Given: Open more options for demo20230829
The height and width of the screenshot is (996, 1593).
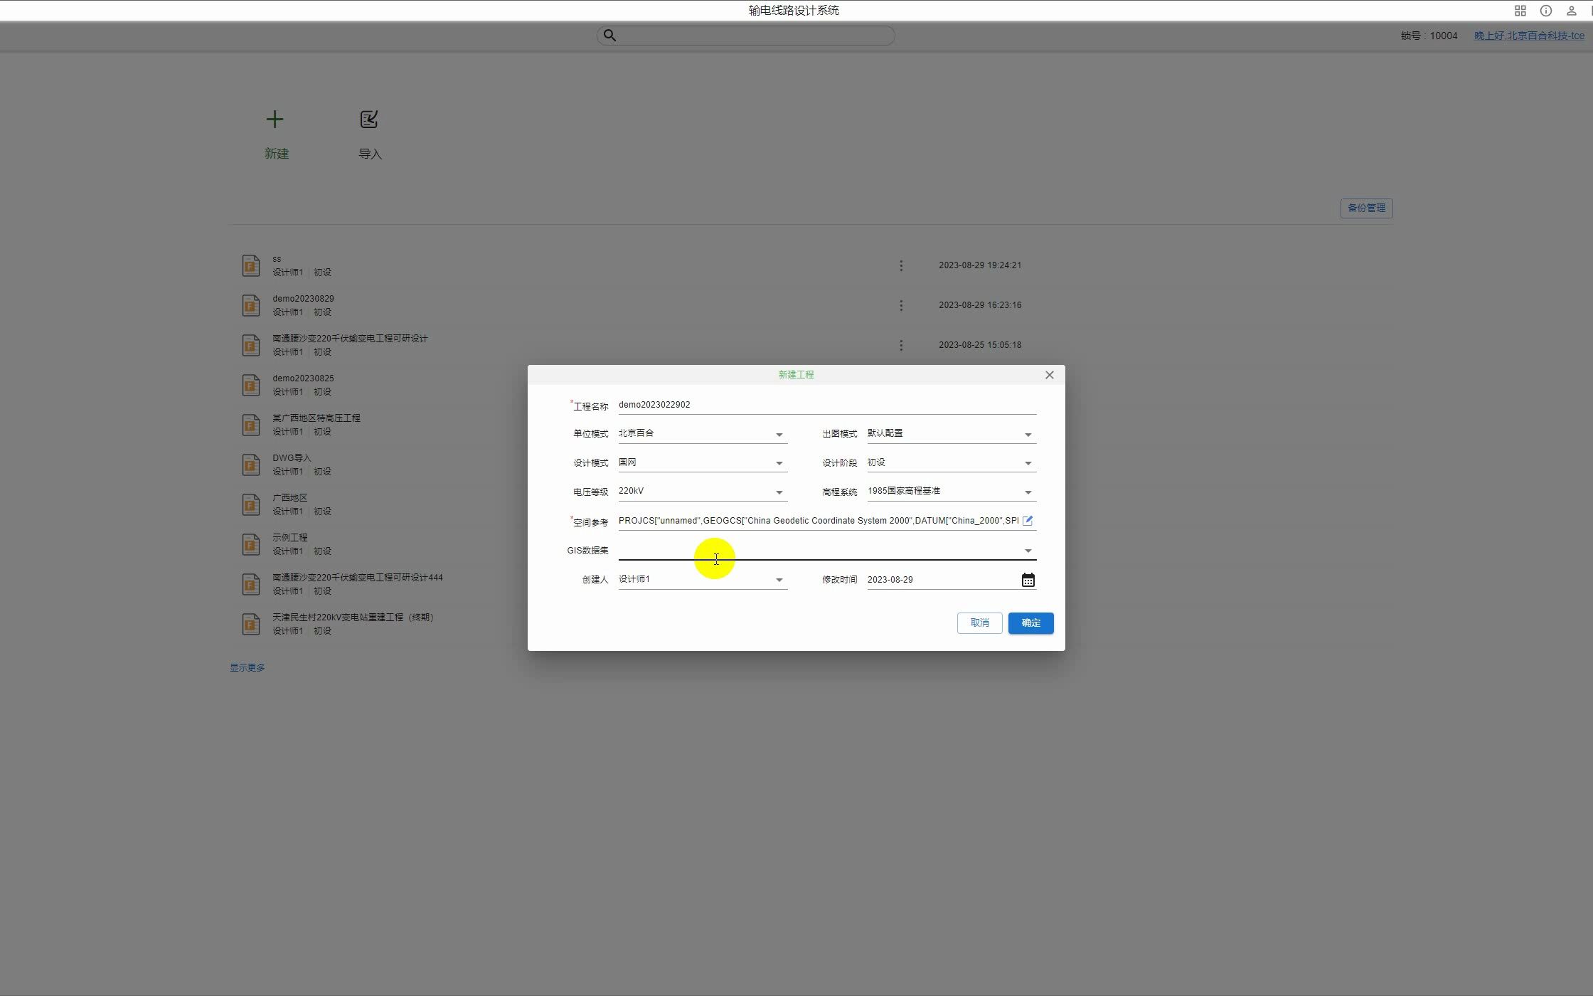Looking at the screenshot, I should pyautogui.click(x=901, y=305).
